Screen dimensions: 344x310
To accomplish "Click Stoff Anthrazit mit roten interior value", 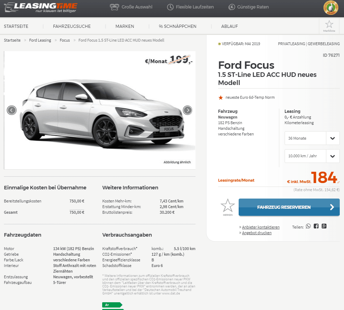I will (75, 266).
